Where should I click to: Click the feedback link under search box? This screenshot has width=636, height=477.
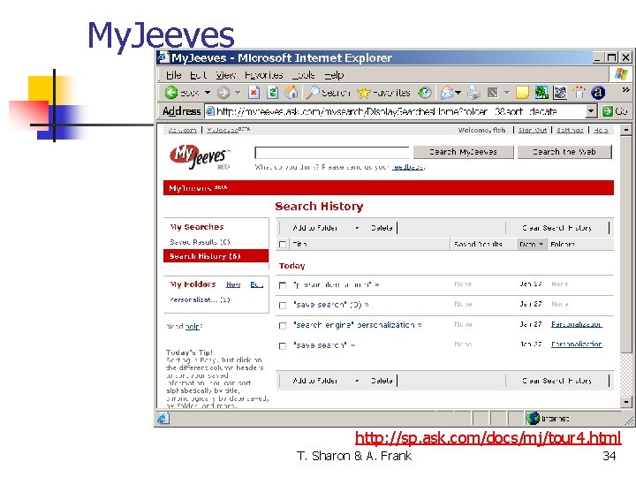click(x=407, y=167)
